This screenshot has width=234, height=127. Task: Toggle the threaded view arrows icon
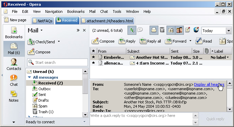pos(132,30)
